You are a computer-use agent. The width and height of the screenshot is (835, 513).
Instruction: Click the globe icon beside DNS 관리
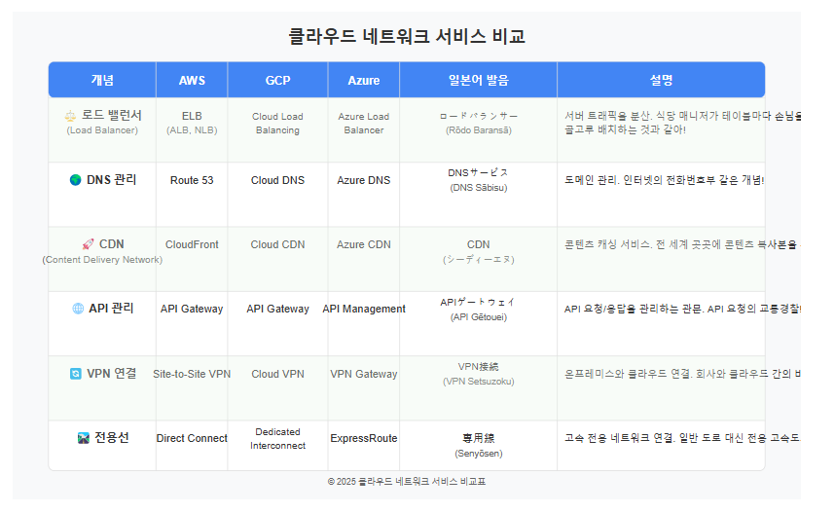[76, 180]
